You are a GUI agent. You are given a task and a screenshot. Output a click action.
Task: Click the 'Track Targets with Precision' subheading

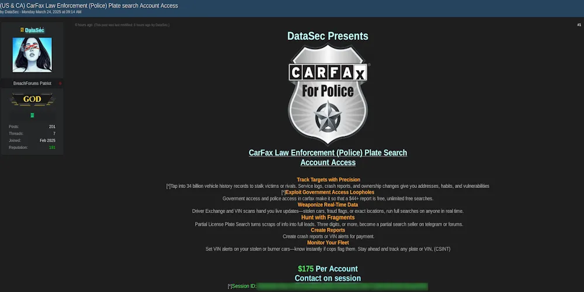pyautogui.click(x=328, y=179)
